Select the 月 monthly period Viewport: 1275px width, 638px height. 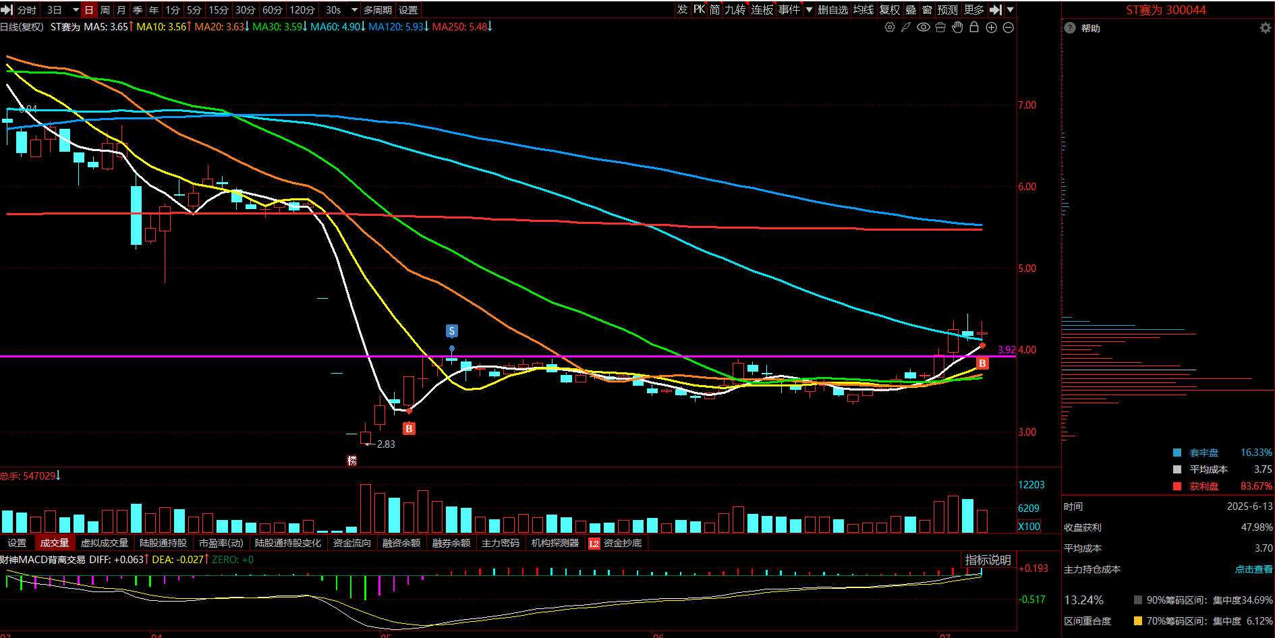tap(121, 9)
